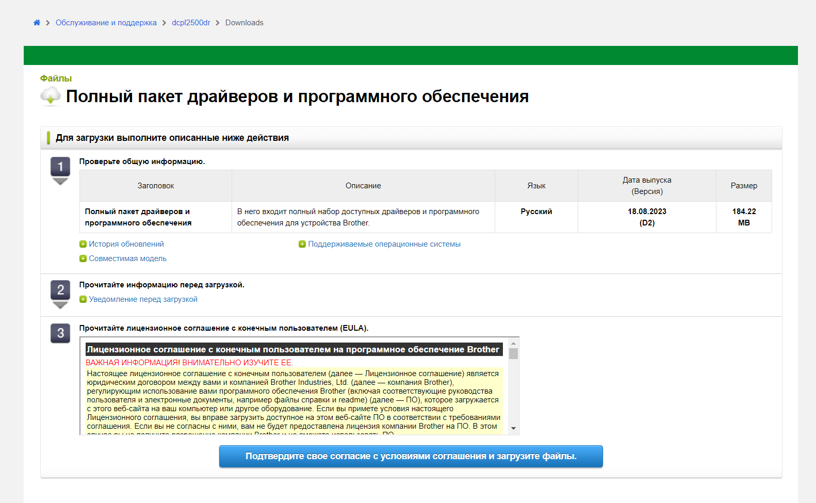Click the EULA step 3 instruction label
Screen dimensions: 816x503
click(x=224, y=328)
